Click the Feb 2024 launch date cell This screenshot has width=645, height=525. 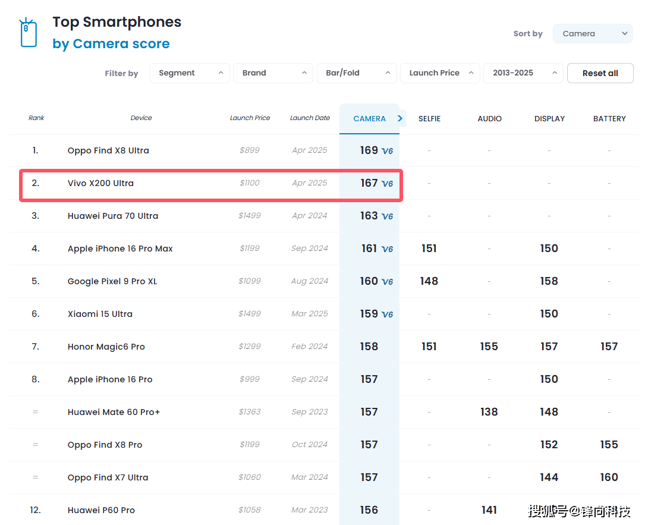pos(310,347)
